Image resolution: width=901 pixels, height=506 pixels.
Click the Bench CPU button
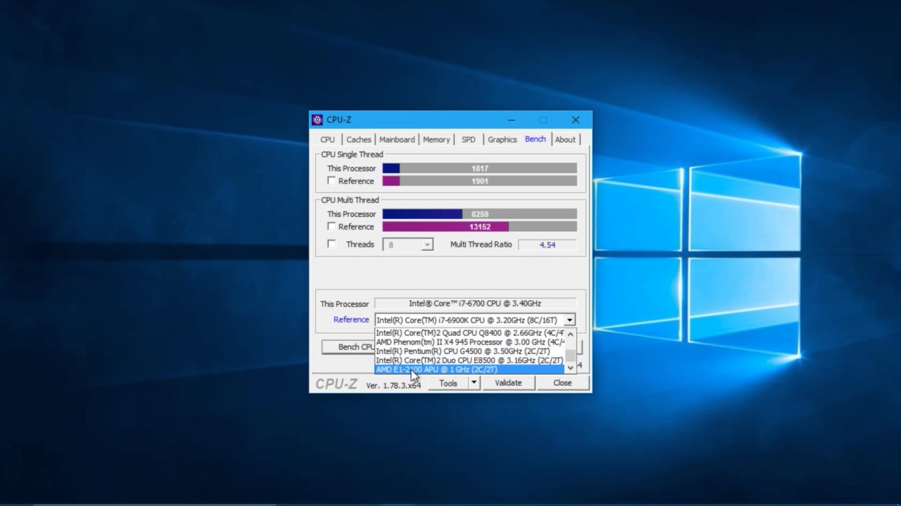click(348, 347)
